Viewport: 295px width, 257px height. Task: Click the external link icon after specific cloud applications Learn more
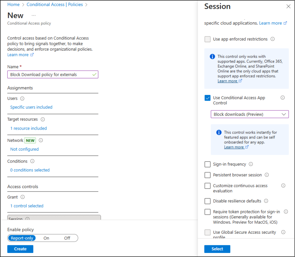pyautogui.click(x=285, y=23)
